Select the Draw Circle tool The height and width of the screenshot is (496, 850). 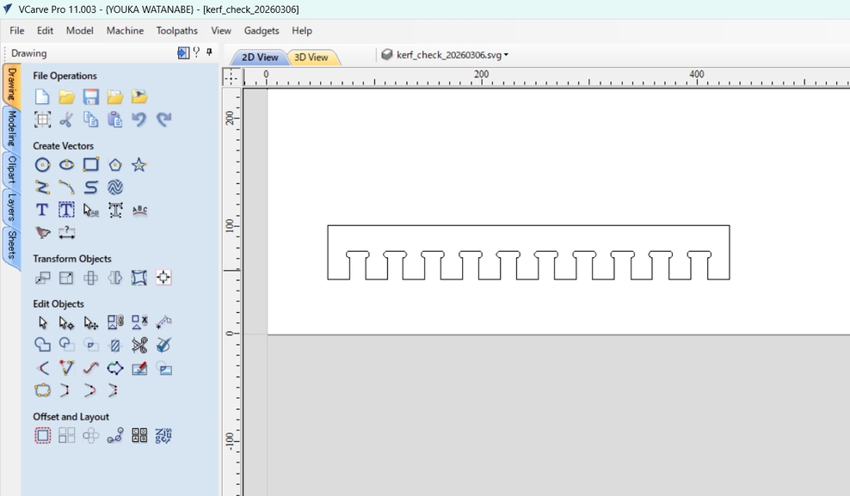click(42, 164)
